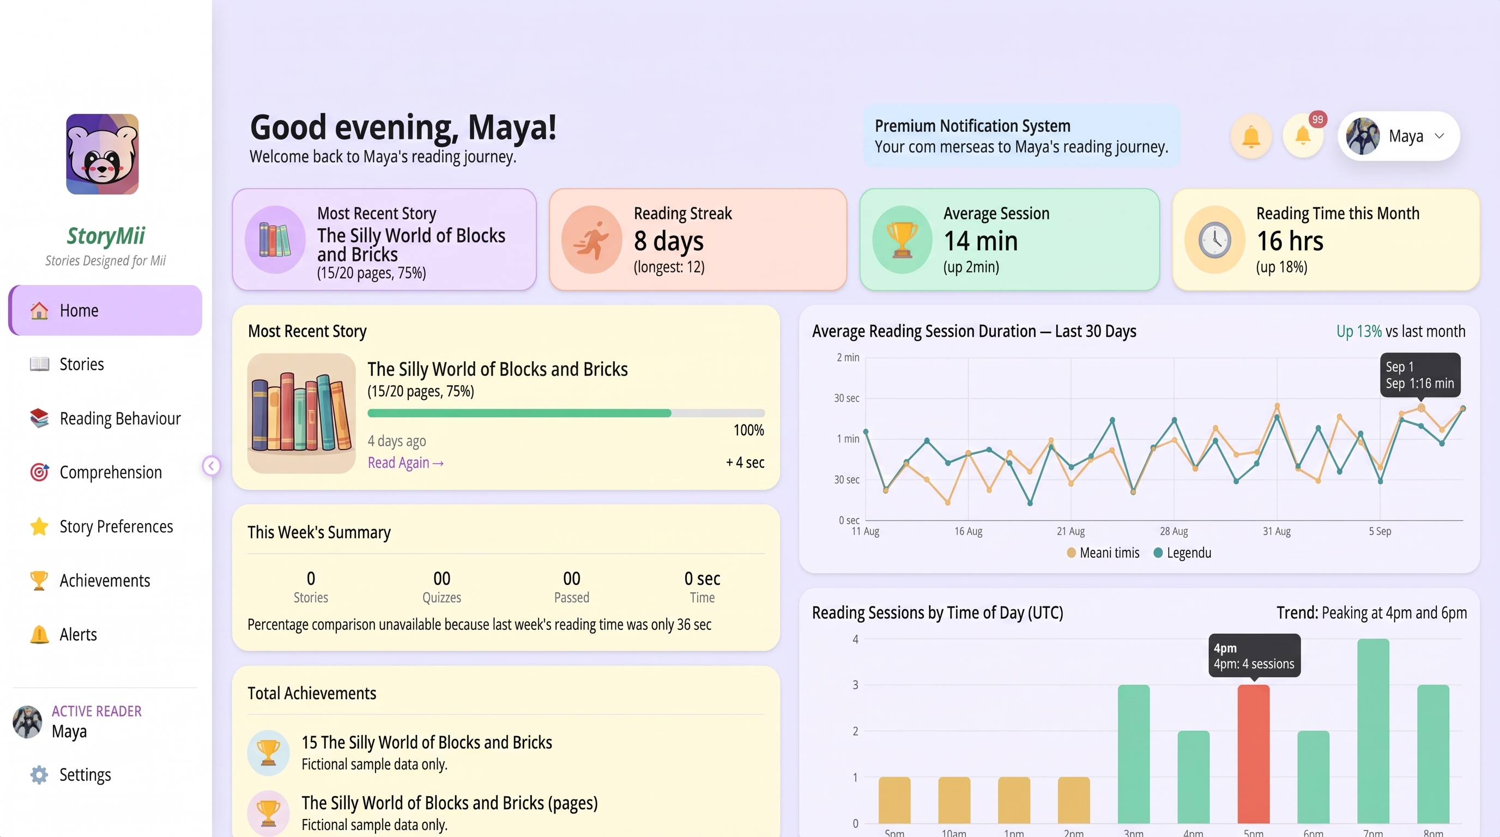Click the Settings gear icon
This screenshot has width=1500, height=837.
pyautogui.click(x=39, y=775)
